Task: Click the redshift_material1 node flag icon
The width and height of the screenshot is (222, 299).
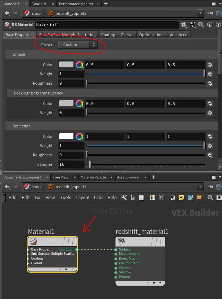Action: point(121,242)
